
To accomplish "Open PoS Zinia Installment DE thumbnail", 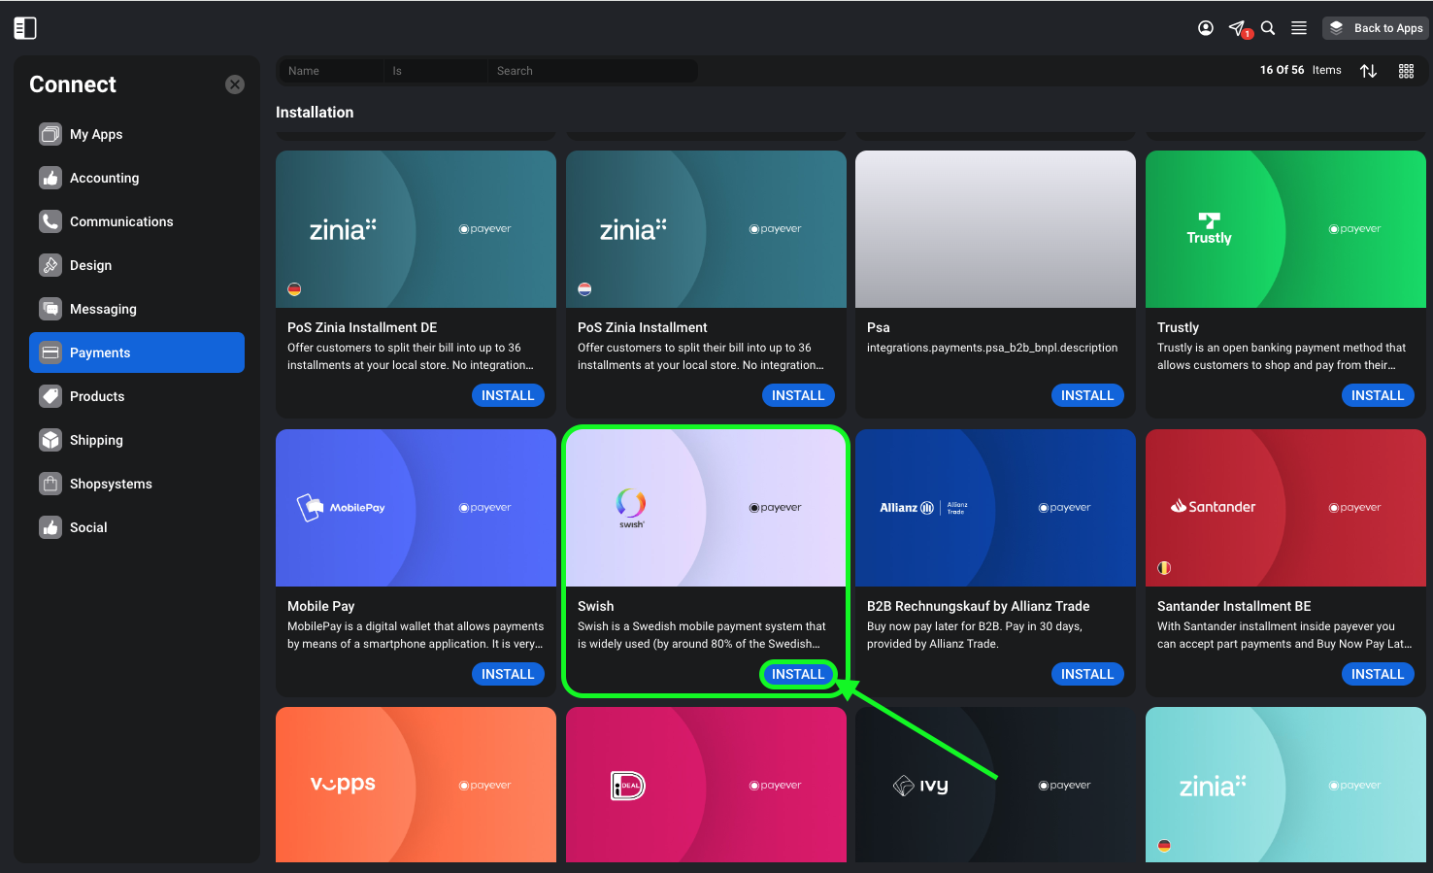I will pyautogui.click(x=416, y=229).
